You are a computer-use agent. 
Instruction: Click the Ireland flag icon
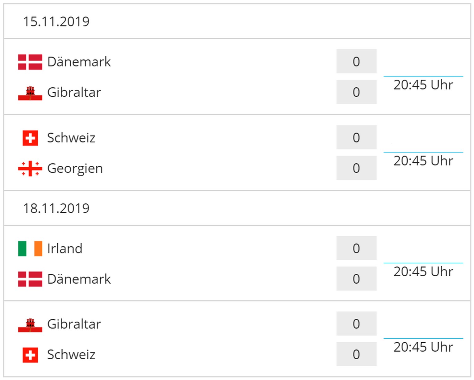(x=30, y=248)
